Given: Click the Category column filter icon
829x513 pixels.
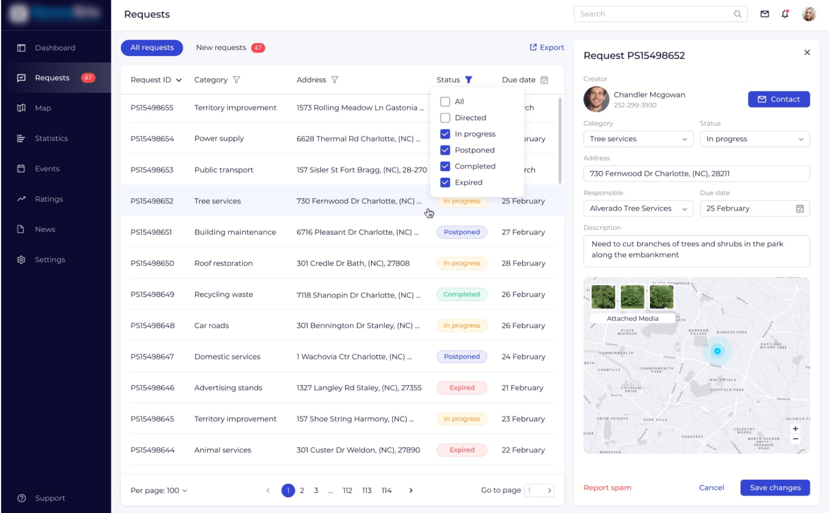Looking at the screenshot, I should tap(236, 80).
